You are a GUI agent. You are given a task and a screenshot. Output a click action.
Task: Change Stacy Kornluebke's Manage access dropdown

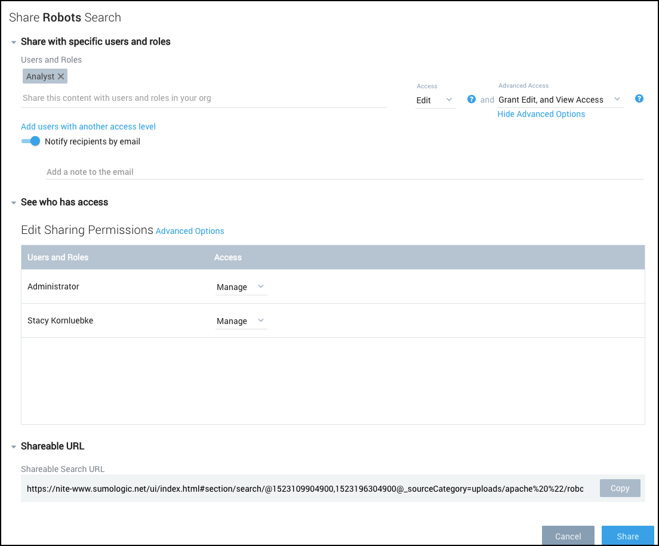click(241, 321)
